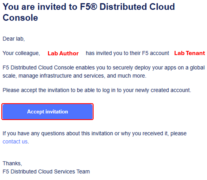This screenshot has height=180, width=207.
Task: Click the Dear lab greeting
Action: click(x=14, y=39)
